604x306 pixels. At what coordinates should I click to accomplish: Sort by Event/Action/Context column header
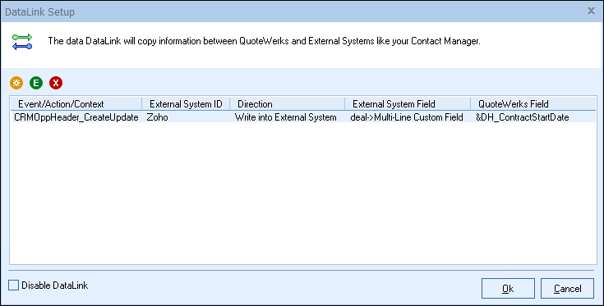point(76,104)
